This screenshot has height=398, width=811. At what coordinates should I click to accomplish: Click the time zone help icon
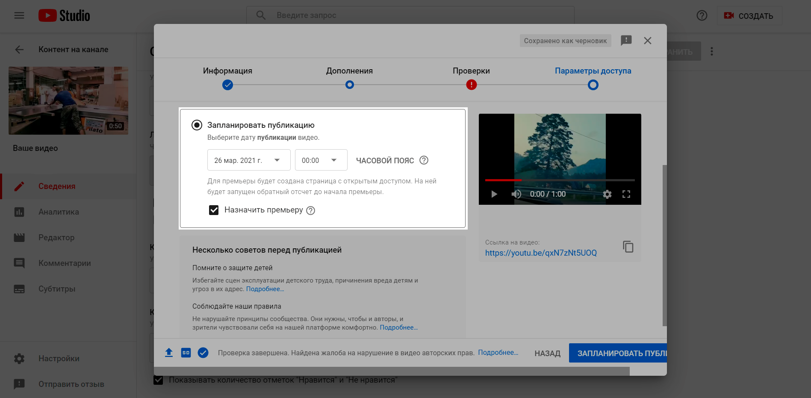point(424,160)
